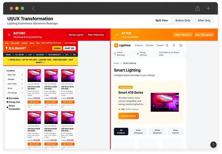The width and height of the screenshot is (222, 154).
Task: Click ALL BULBS in BULBMART nav
Action: point(20,55)
